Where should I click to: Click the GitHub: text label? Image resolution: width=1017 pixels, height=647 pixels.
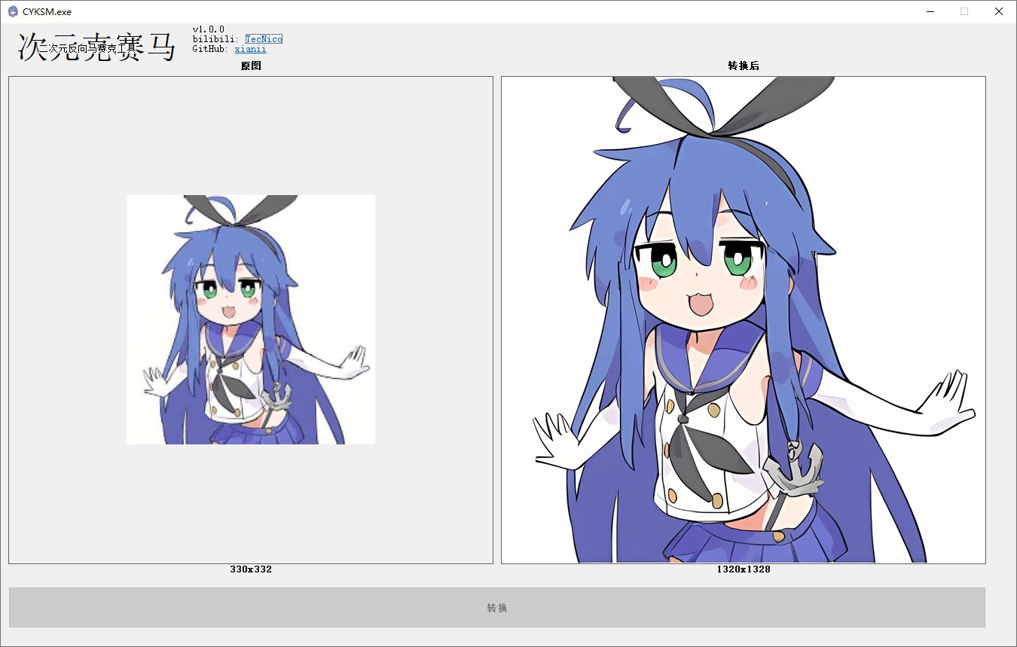211,49
